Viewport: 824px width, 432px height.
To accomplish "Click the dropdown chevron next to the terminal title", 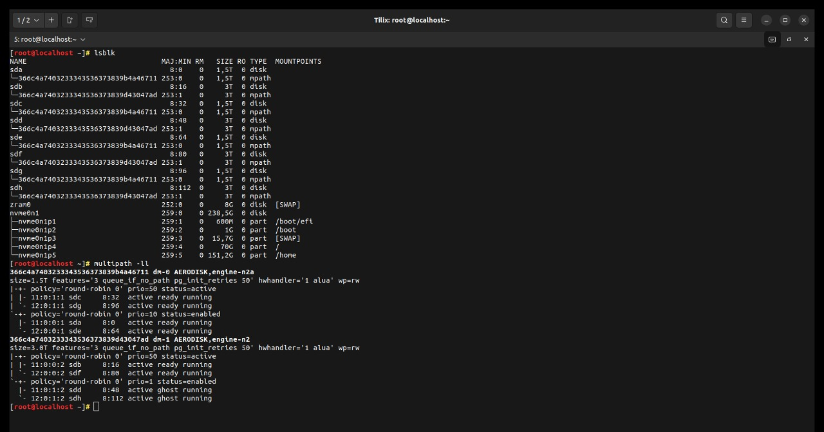I will click(x=83, y=39).
